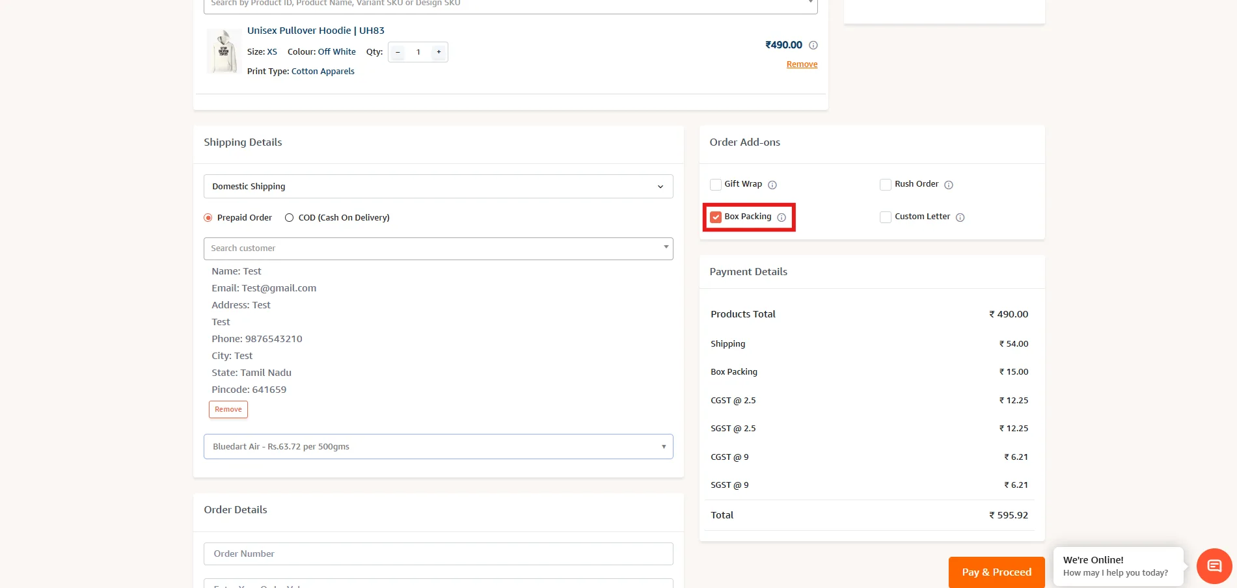Viewport: 1237px width, 588px height.
Task: Enable the Gift Wrap checkbox
Action: click(x=716, y=185)
